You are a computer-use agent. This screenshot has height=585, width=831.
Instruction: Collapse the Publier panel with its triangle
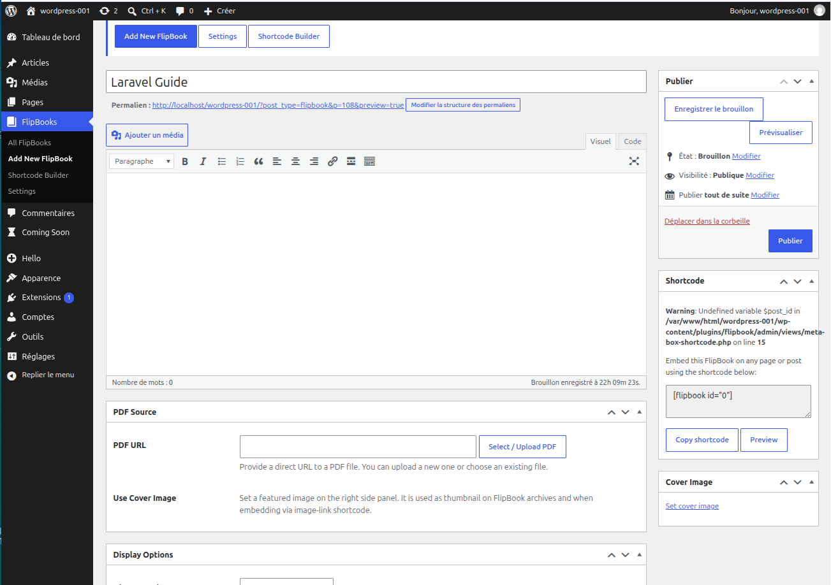pyautogui.click(x=811, y=81)
